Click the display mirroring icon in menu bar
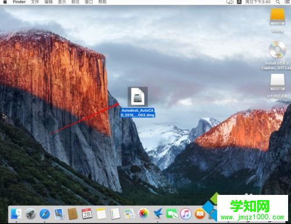The width and height of the screenshot is (291, 224). (230, 2)
